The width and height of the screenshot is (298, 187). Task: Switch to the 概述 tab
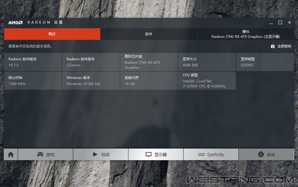pos(52,34)
